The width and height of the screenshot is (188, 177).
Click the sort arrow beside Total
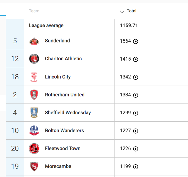click(122, 11)
